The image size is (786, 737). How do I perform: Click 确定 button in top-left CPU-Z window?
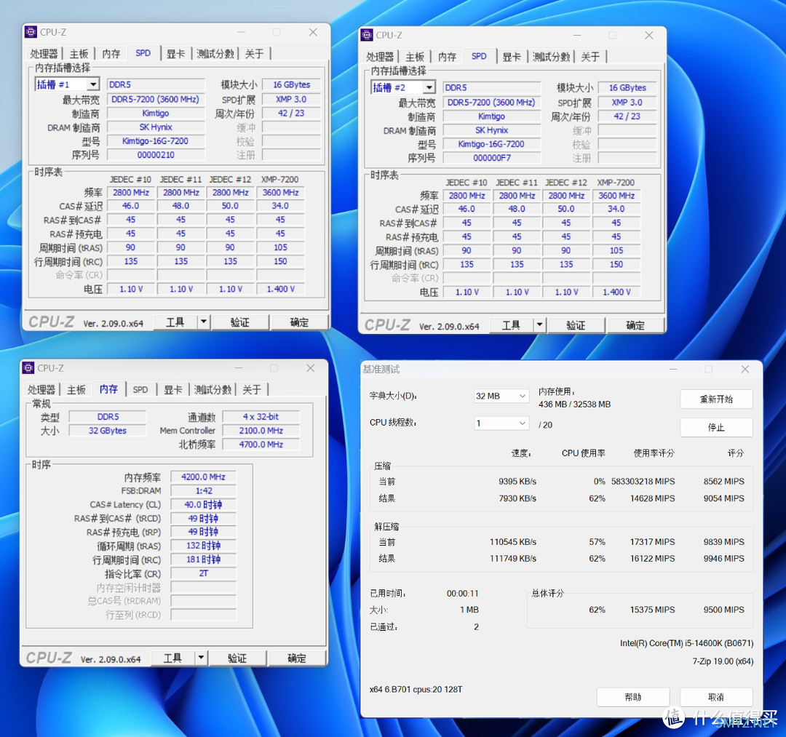point(299,322)
